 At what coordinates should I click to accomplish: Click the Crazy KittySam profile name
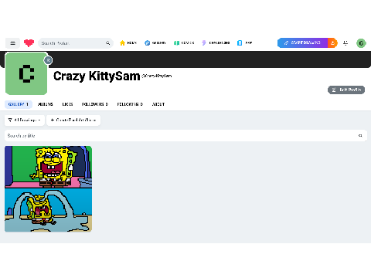coord(97,76)
